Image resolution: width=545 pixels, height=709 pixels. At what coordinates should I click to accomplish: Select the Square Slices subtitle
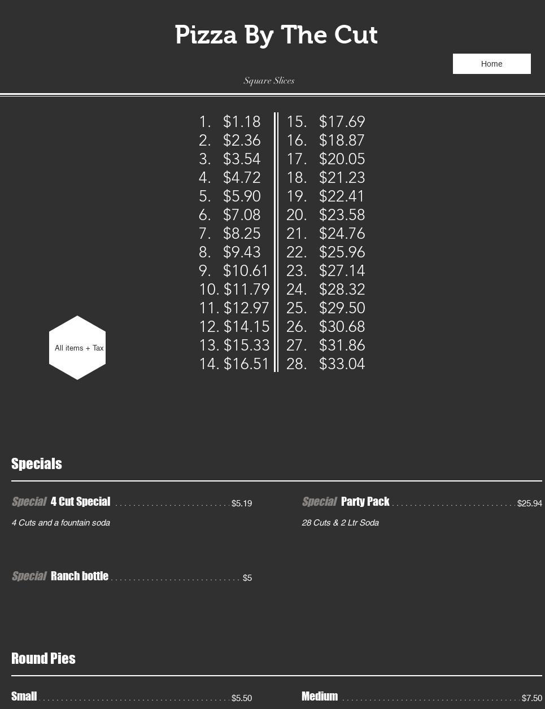(x=269, y=81)
